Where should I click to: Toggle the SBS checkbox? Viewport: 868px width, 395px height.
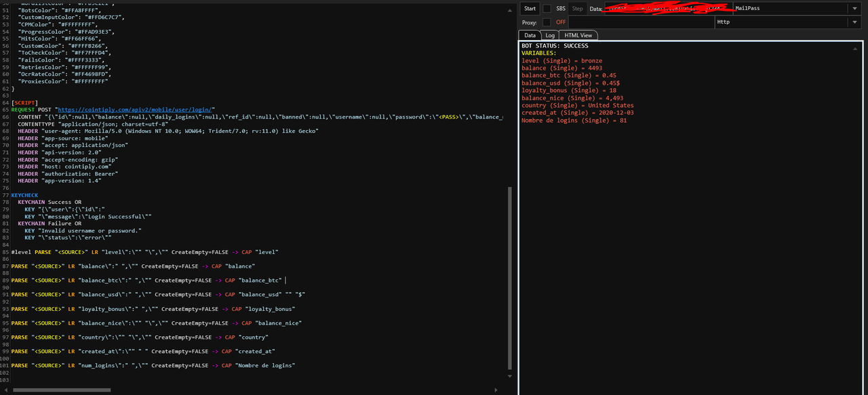pyautogui.click(x=547, y=9)
